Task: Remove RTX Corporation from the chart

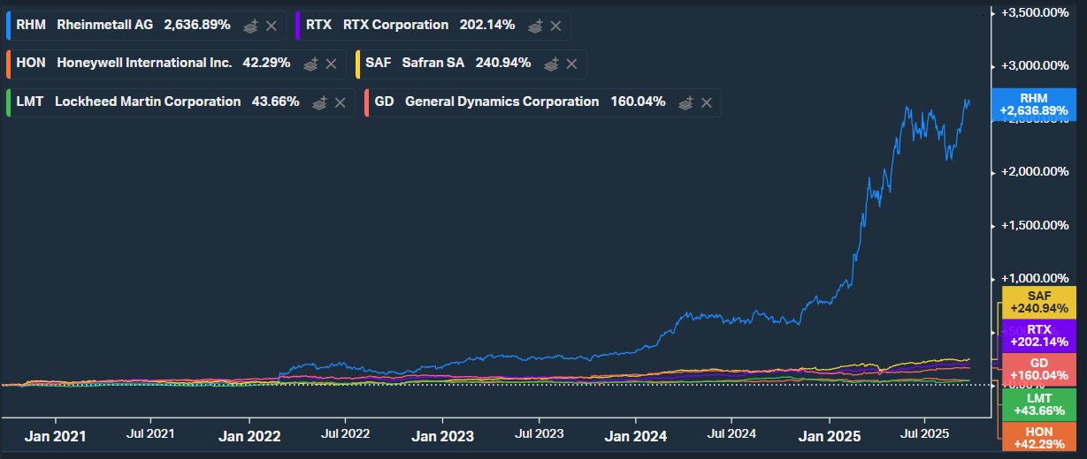Action: point(555,26)
